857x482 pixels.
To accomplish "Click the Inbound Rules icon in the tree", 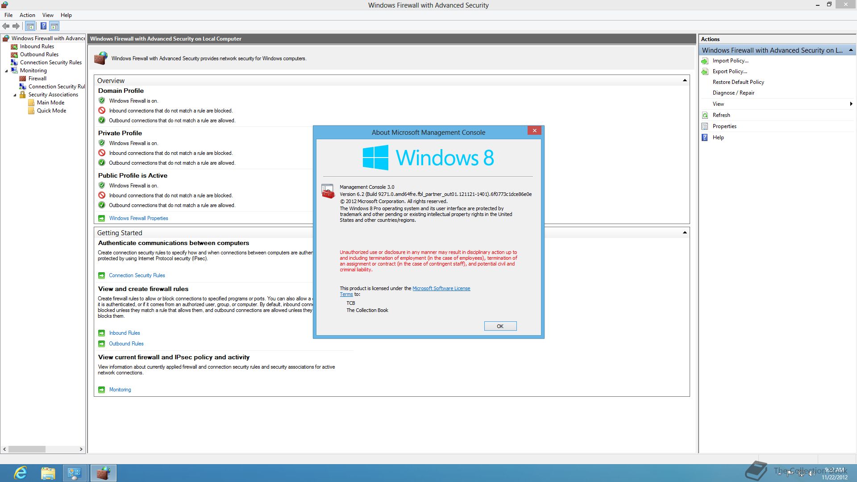I will click(14, 46).
